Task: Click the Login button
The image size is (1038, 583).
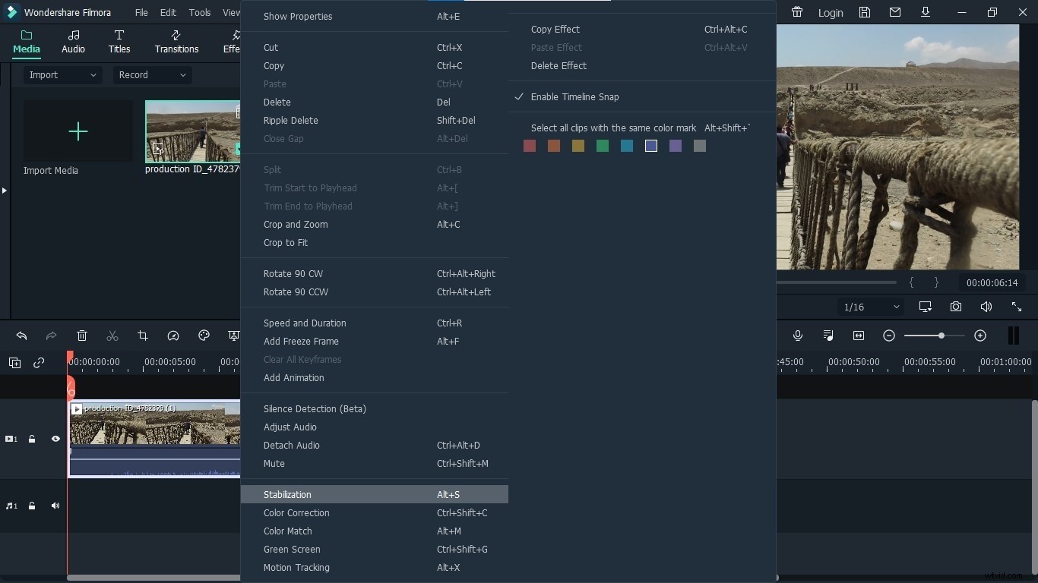Action: click(831, 13)
